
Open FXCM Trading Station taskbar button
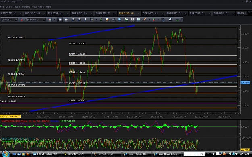click(x=46, y=154)
